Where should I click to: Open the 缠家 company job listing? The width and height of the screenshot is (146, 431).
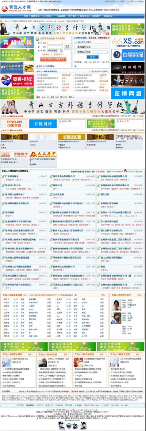pos(103,267)
